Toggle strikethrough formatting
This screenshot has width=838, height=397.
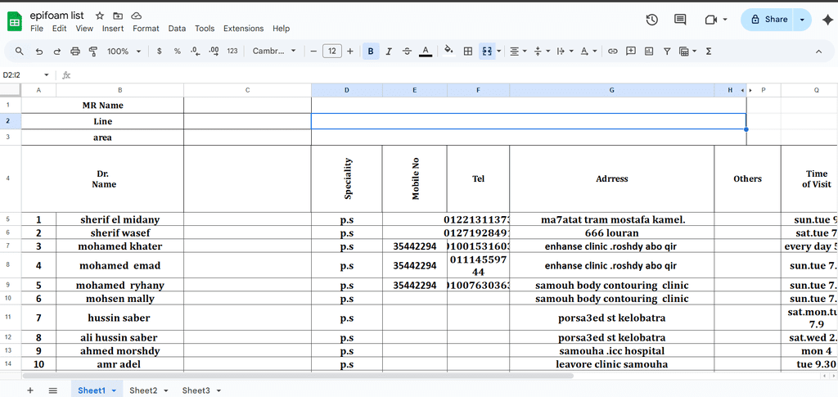tap(407, 51)
